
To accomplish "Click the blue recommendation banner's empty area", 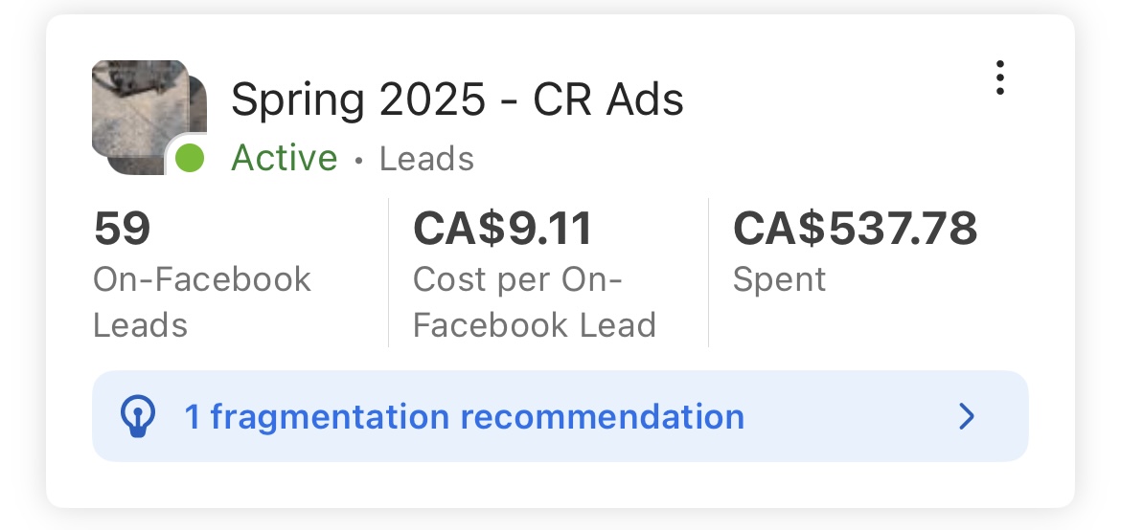I will coord(853,417).
